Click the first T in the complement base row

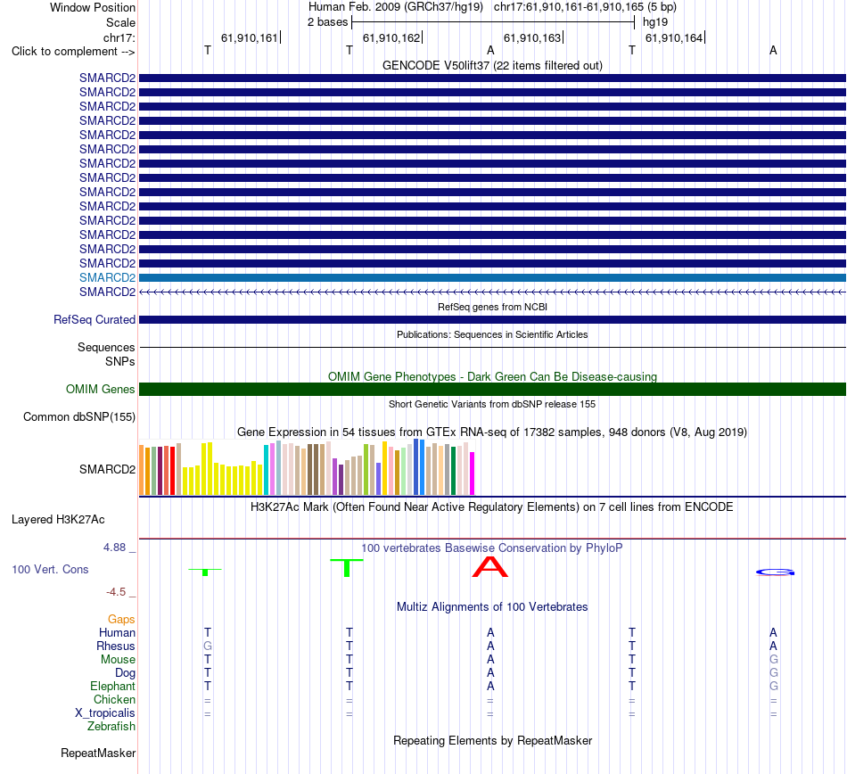coord(208,50)
